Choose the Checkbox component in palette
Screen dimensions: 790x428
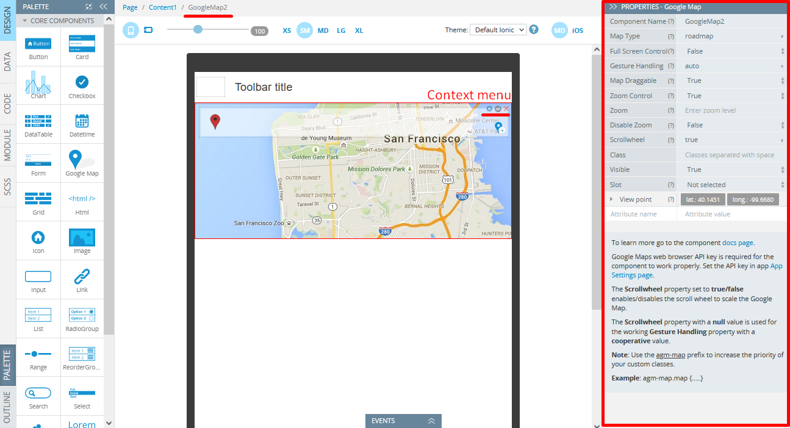tap(82, 86)
